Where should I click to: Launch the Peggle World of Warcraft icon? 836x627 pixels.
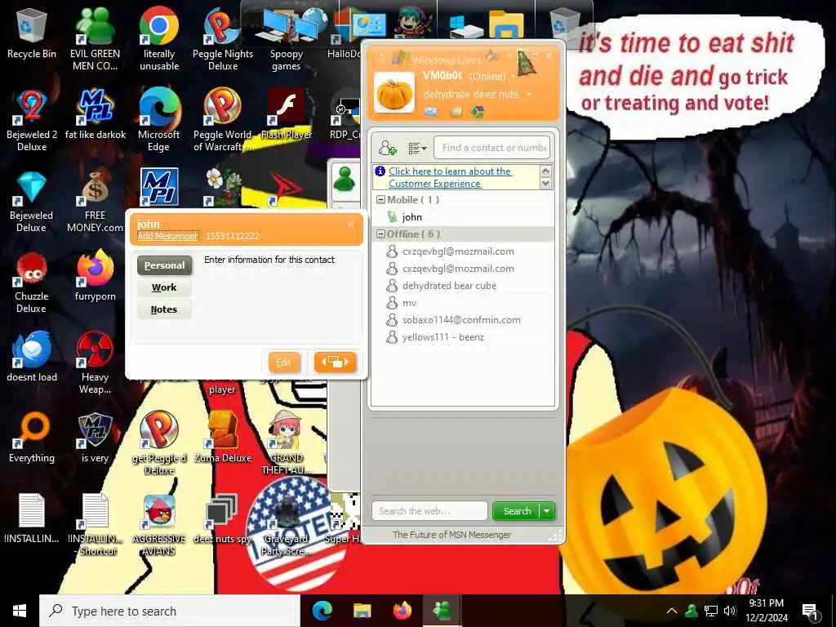[x=223, y=120]
